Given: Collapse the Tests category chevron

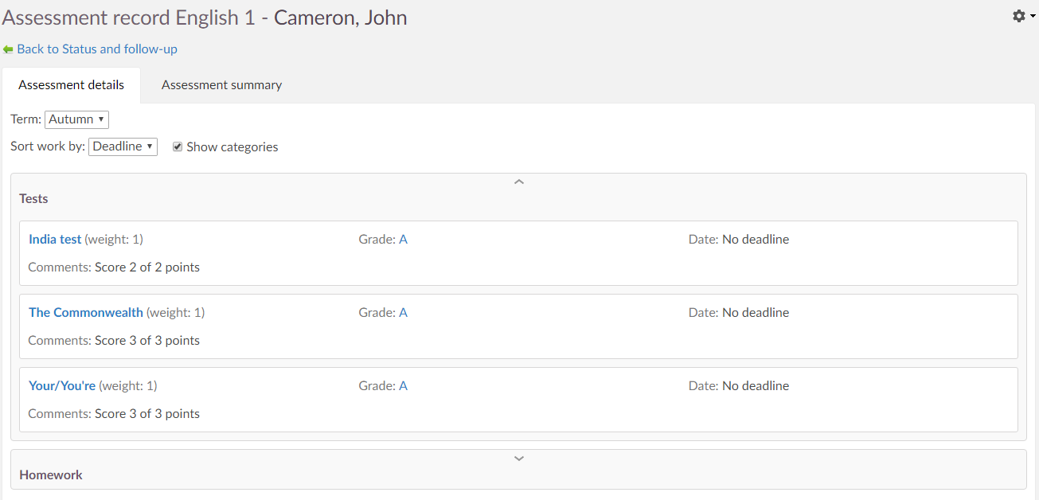Looking at the screenshot, I should (x=519, y=182).
